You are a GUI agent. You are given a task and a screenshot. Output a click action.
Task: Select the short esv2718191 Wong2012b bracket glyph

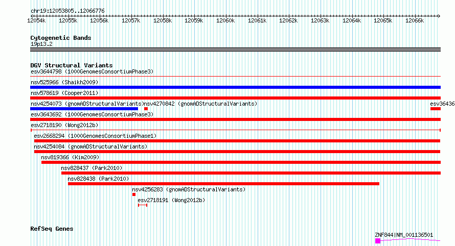[x=143, y=205]
